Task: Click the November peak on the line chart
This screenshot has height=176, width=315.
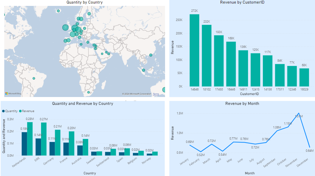Action: pyautogui.click(x=298, y=113)
